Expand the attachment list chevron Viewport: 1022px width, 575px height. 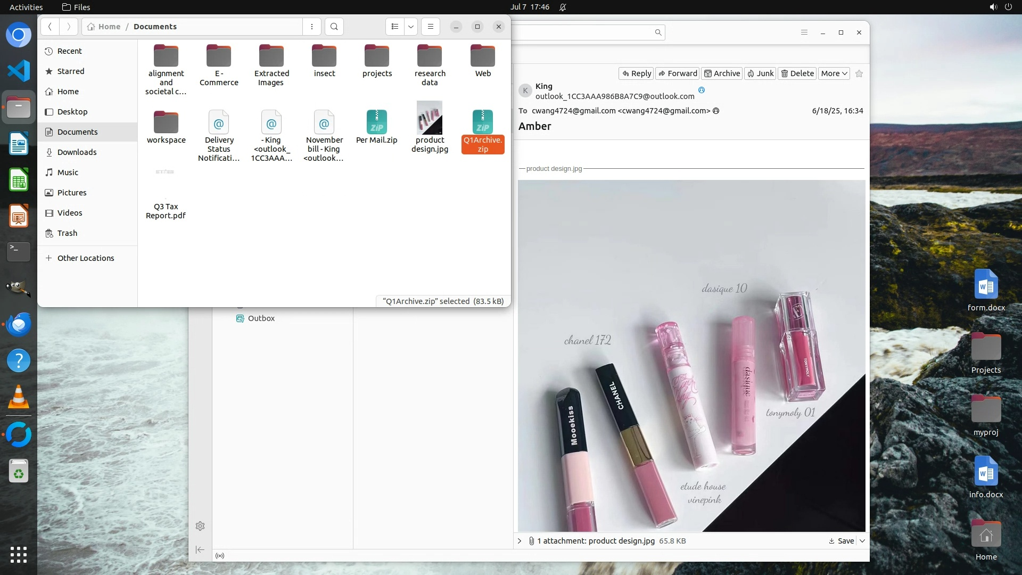click(x=520, y=541)
